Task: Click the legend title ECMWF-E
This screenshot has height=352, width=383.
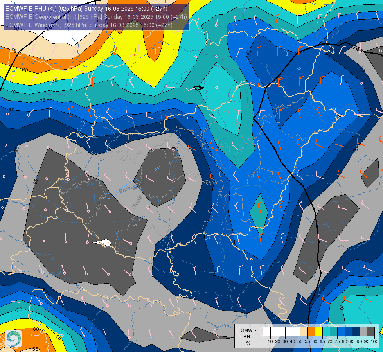Action: click(248, 330)
